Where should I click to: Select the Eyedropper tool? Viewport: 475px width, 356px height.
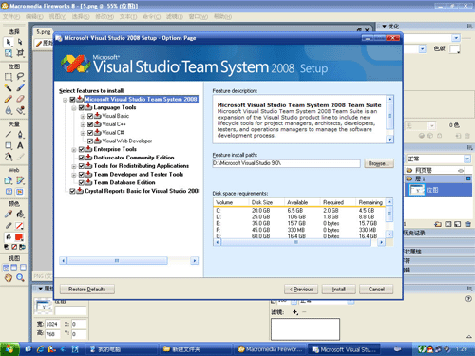[9, 215]
